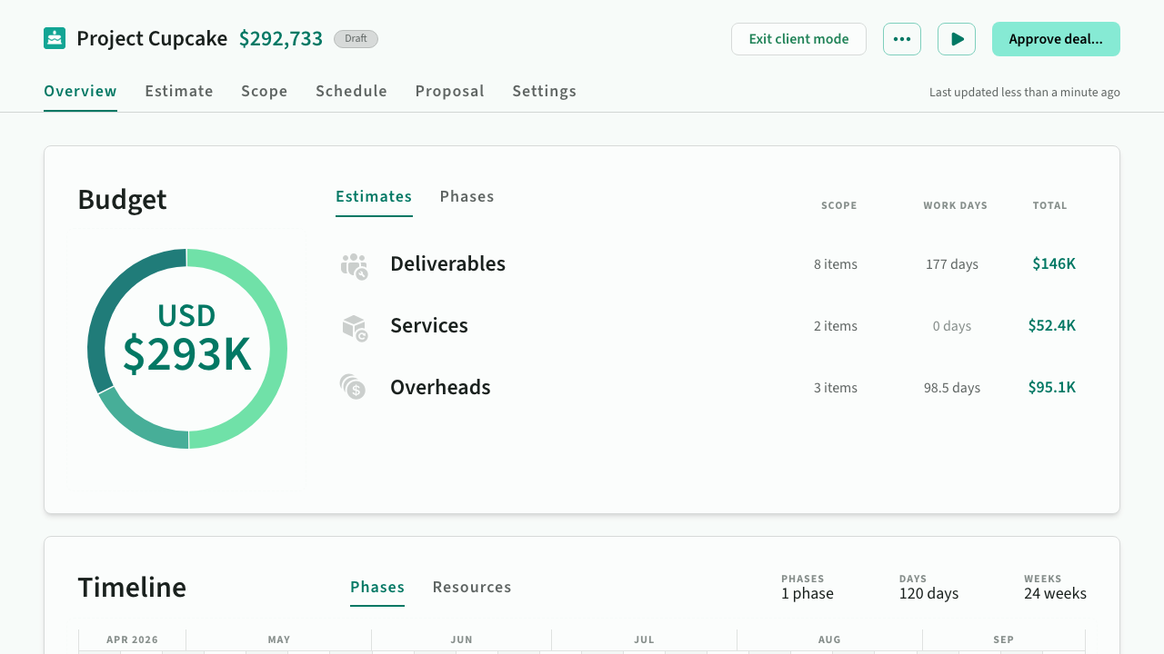Click the Draft status badge
The image size is (1164, 654).
click(x=356, y=39)
